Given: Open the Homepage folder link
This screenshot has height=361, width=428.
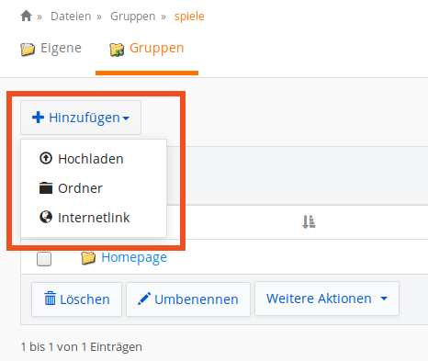Looking at the screenshot, I should coord(134,257).
